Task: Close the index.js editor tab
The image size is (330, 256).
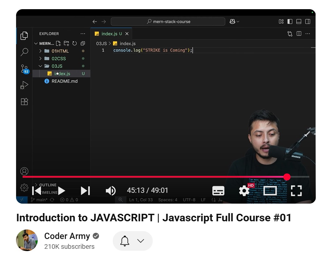Action: click(x=127, y=34)
